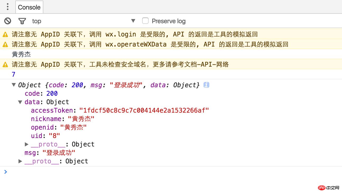Click the php中文网 watermark logo
Viewport: 342px width, 193px height.
[329, 188]
